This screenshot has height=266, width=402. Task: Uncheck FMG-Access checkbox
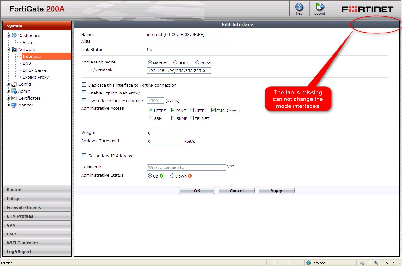pos(214,110)
